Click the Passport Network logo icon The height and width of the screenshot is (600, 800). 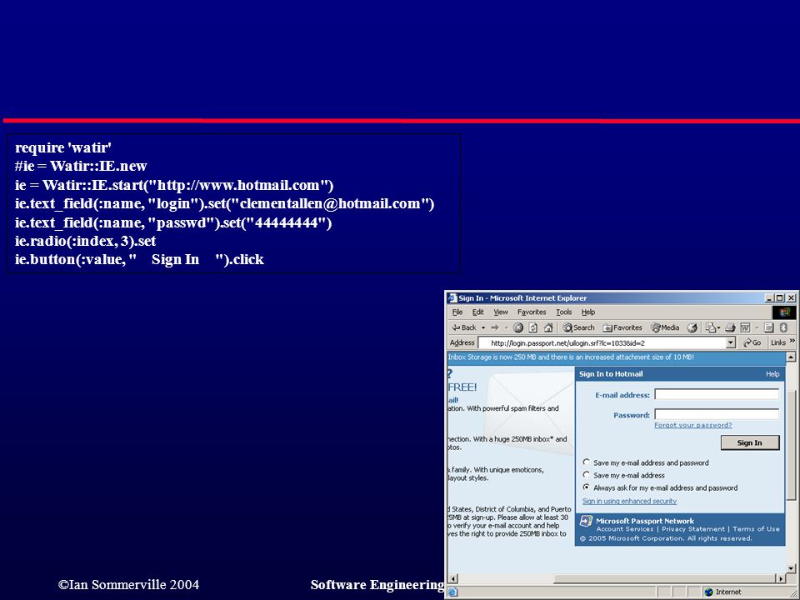point(586,522)
